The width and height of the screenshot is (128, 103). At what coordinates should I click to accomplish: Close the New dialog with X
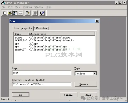tap(97, 21)
